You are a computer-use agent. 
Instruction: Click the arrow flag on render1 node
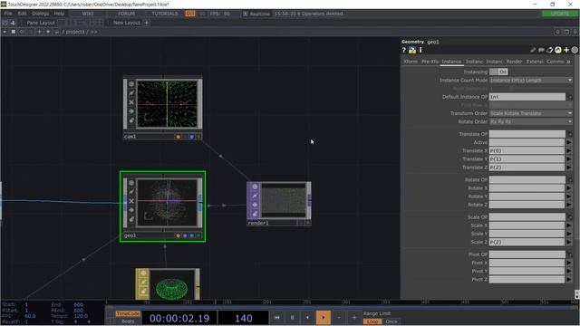(x=255, y=205)
